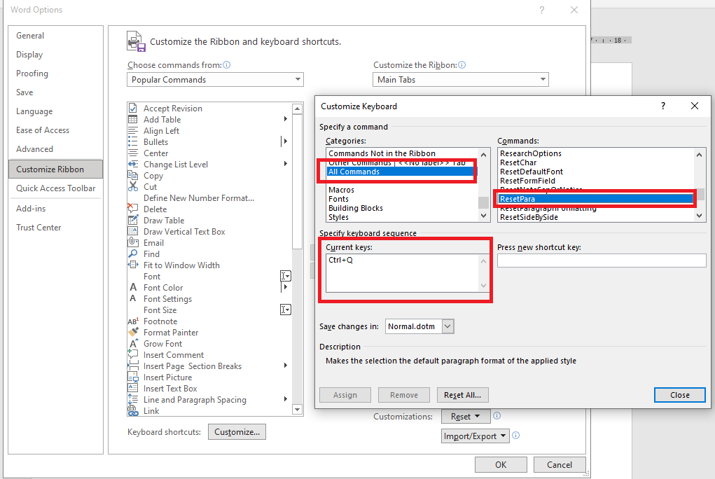Open the Main Tabs ribbon dropdown
715x479 pixels.
coord(461,79)
